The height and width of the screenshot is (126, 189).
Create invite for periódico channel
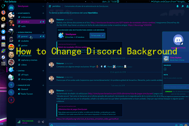(x=41, y=22)
